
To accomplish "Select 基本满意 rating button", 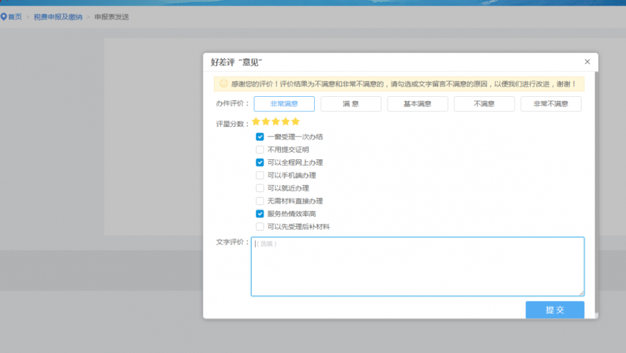I will tap(417, 104).
